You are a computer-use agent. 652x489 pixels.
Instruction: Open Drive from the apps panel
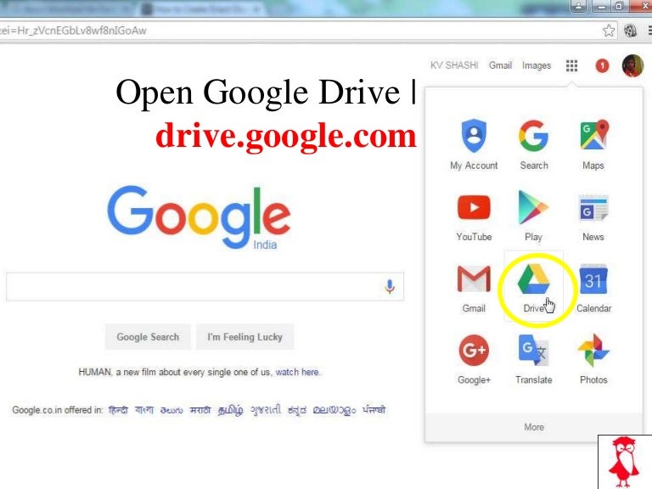tap(534, 285)
